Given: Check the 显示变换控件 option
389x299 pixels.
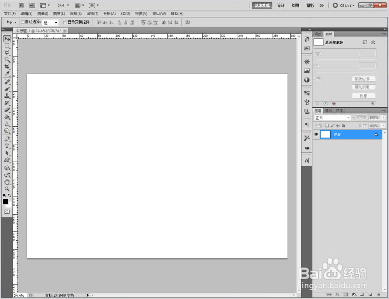Looking at the screenshot, I should click(x=65, y=22).
